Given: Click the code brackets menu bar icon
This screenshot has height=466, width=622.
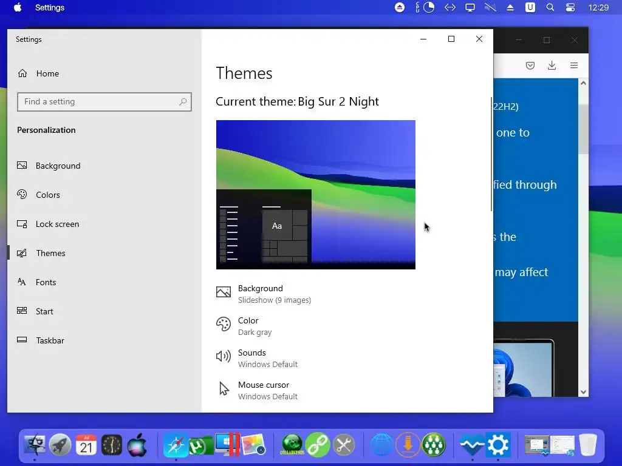Looking at the screenshot, I should 450,7.
